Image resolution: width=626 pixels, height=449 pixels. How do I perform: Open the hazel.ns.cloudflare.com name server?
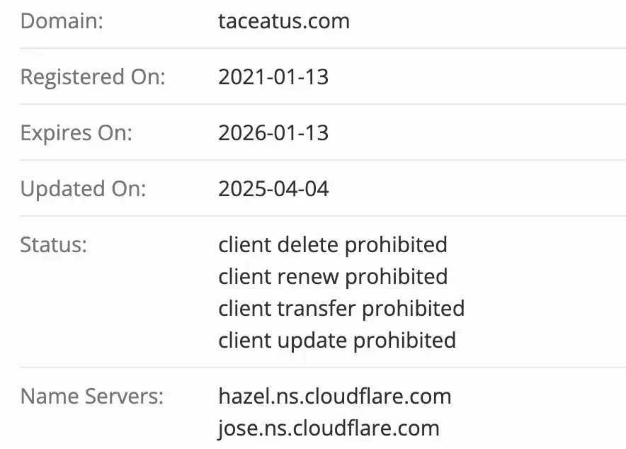tap(334, 396)
